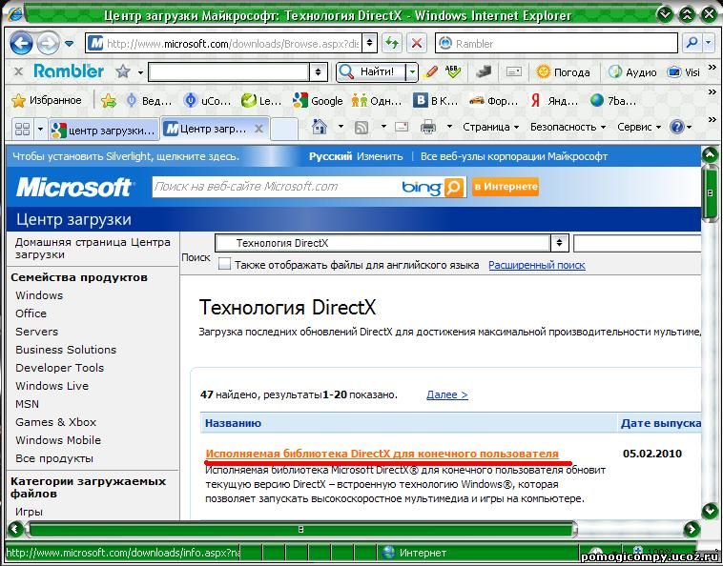The image size is (723, 566).
Task: Open Домашняя страница Центра загрузки link
Action: pos(93,249)
